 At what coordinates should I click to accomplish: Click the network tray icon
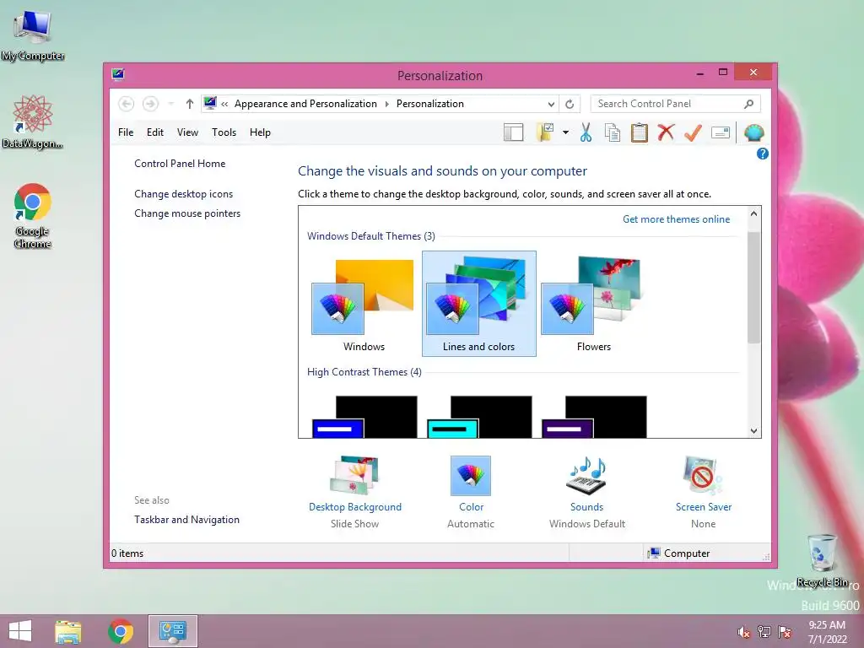point(764,632)
